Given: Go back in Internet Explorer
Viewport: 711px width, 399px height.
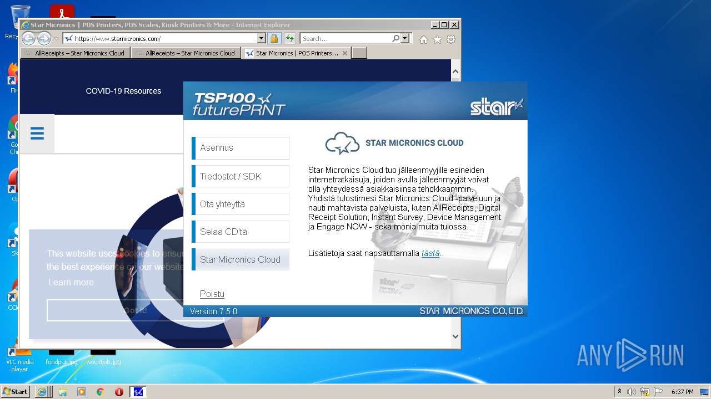Looking at the screenshot, I should pos(28,38).
